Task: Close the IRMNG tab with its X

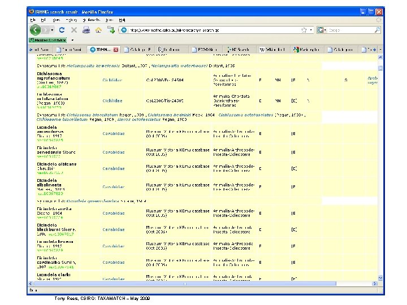Action: coord(116,50)
